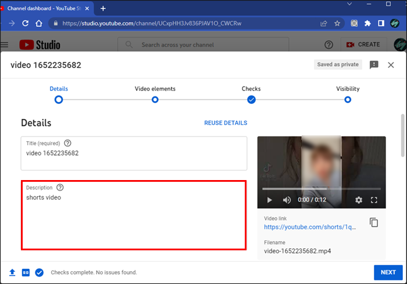Click the send feedback icon beside Saved as private
This screenshot has width=407, height=284.
pyautogui.click(x=374, y=65)
